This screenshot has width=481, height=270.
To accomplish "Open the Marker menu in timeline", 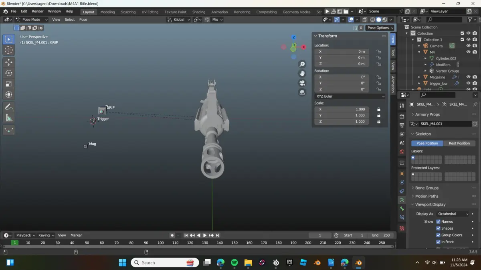I will (76, 235).
